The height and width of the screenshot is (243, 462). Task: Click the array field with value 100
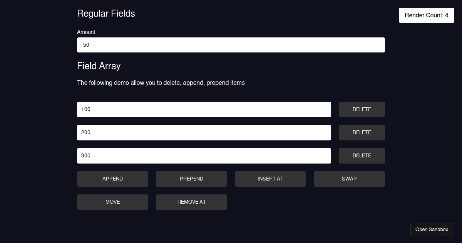point(204,109)
